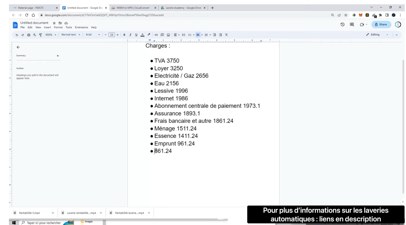
Task: Open the Arial font dropdown
Action: click(93, 35)
